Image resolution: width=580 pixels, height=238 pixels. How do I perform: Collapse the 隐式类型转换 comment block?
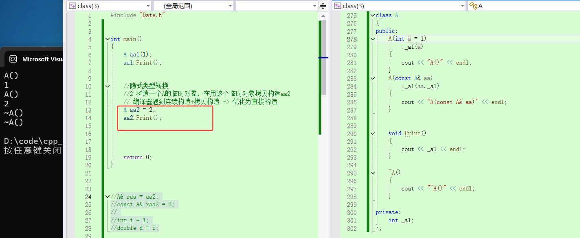(107, 86)
